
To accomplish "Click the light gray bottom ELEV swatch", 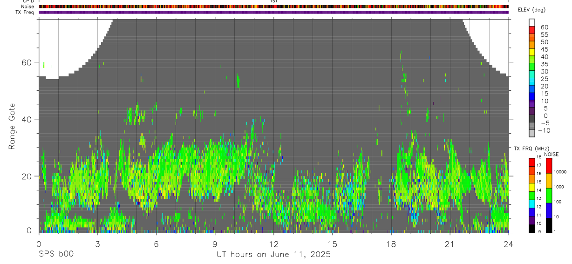I will point(532,133).
